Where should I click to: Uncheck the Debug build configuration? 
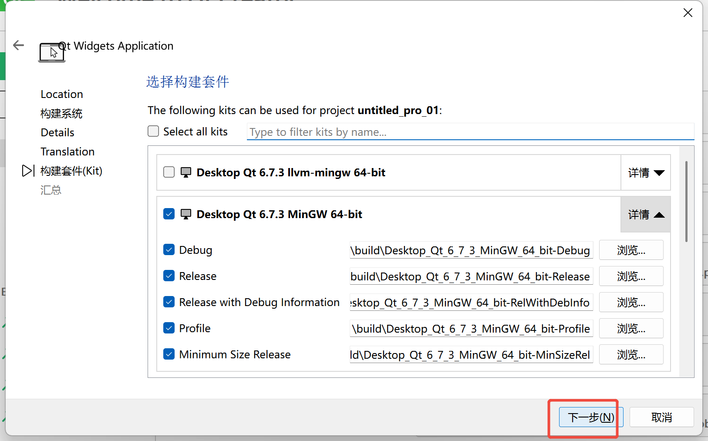(x=169, y=249)
